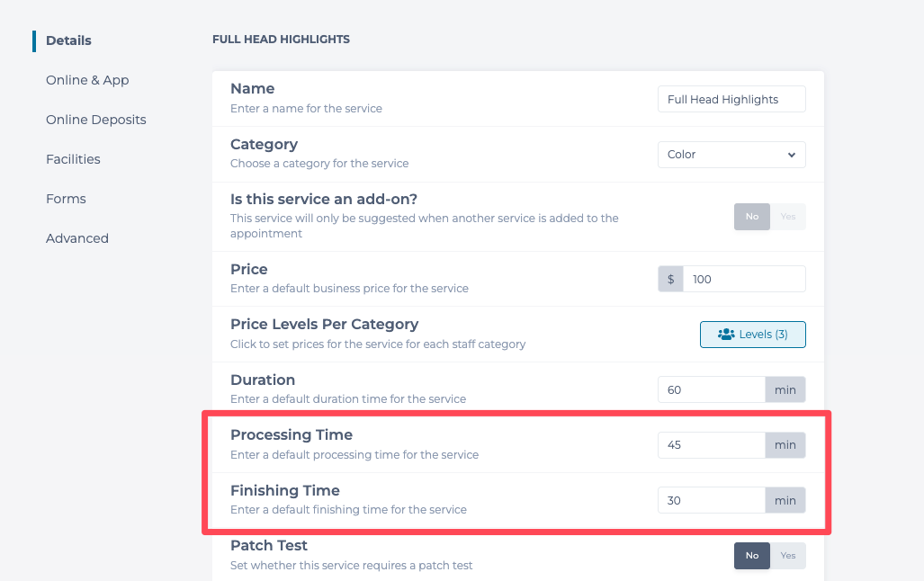Click the dollar sign prefix on Price

(x=671, y=279)
